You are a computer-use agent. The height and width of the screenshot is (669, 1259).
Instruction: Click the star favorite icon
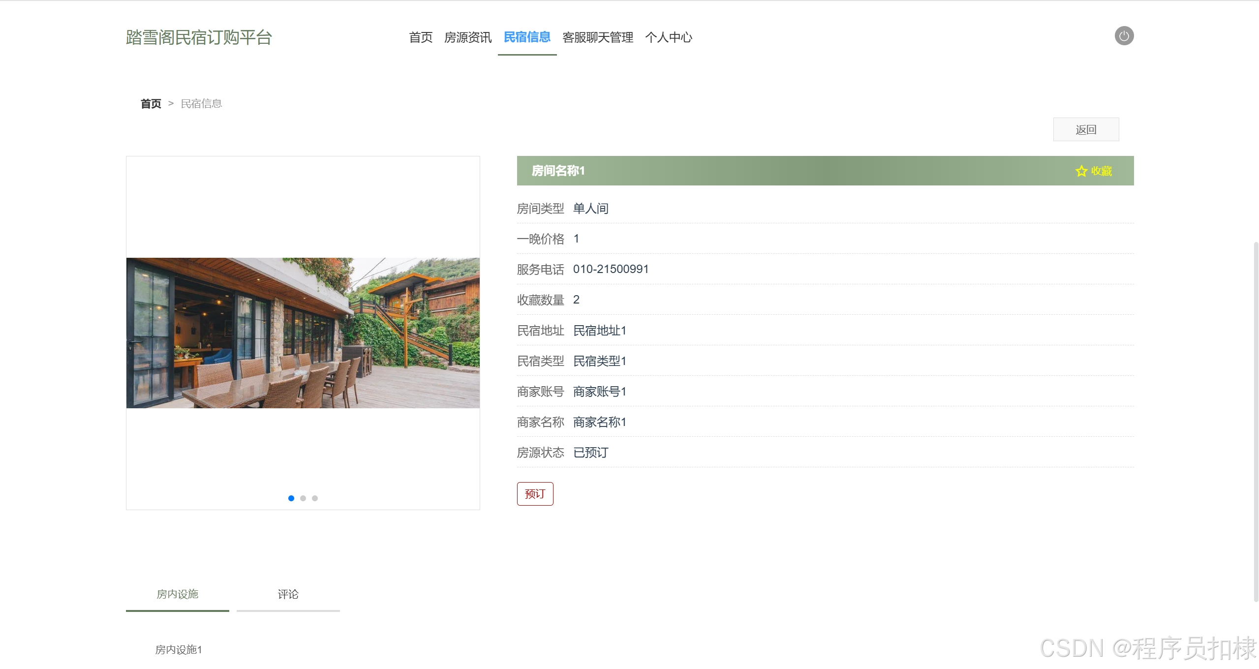point(1081,171)
